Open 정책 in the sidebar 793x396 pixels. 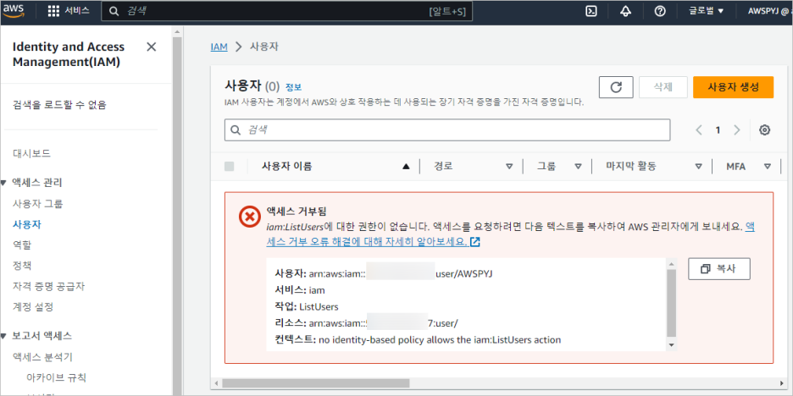22,266
